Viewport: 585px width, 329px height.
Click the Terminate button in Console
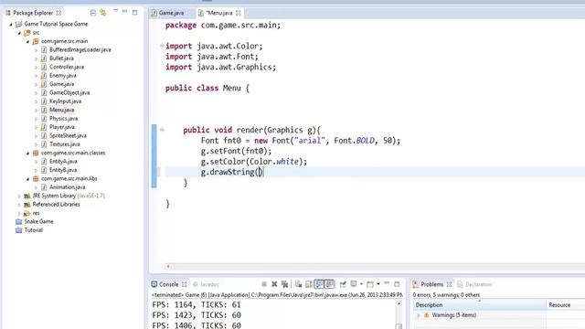tap(264, 284)
